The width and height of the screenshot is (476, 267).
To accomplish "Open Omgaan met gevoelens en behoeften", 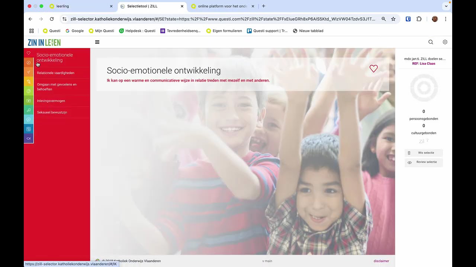I will [x=57, y=87].
